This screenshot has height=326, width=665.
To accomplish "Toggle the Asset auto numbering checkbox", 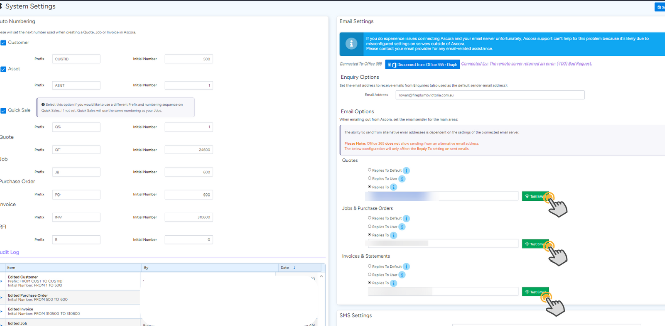I will (x=3, y=69).
